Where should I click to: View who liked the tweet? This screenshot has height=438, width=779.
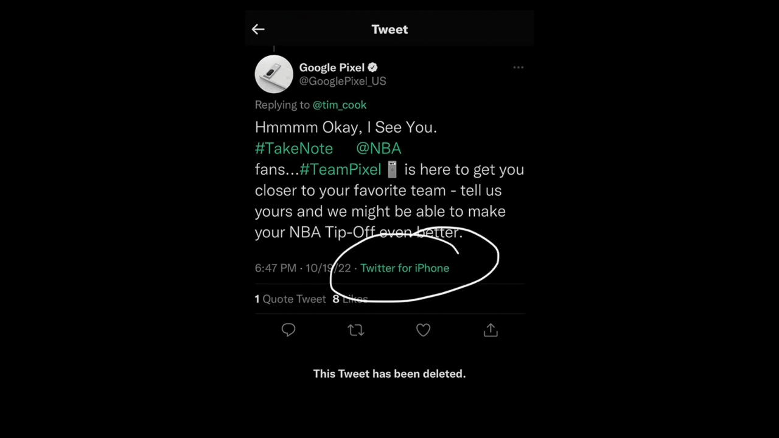[350, 299]
